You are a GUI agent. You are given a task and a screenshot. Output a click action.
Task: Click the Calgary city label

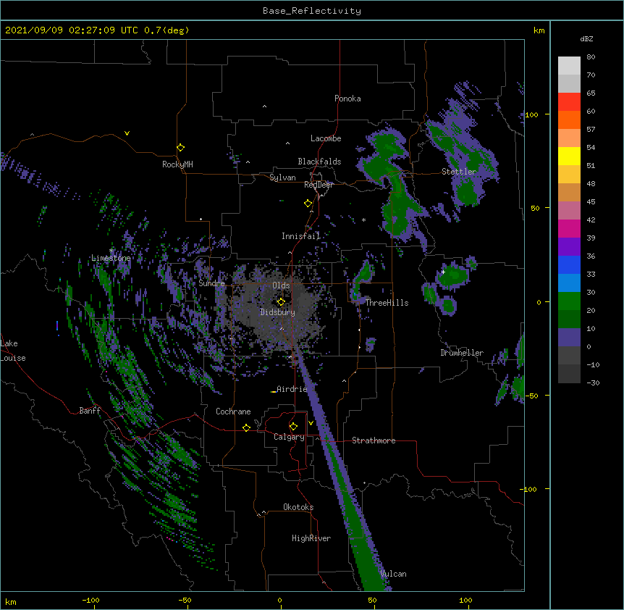click(x=289, y=437)
